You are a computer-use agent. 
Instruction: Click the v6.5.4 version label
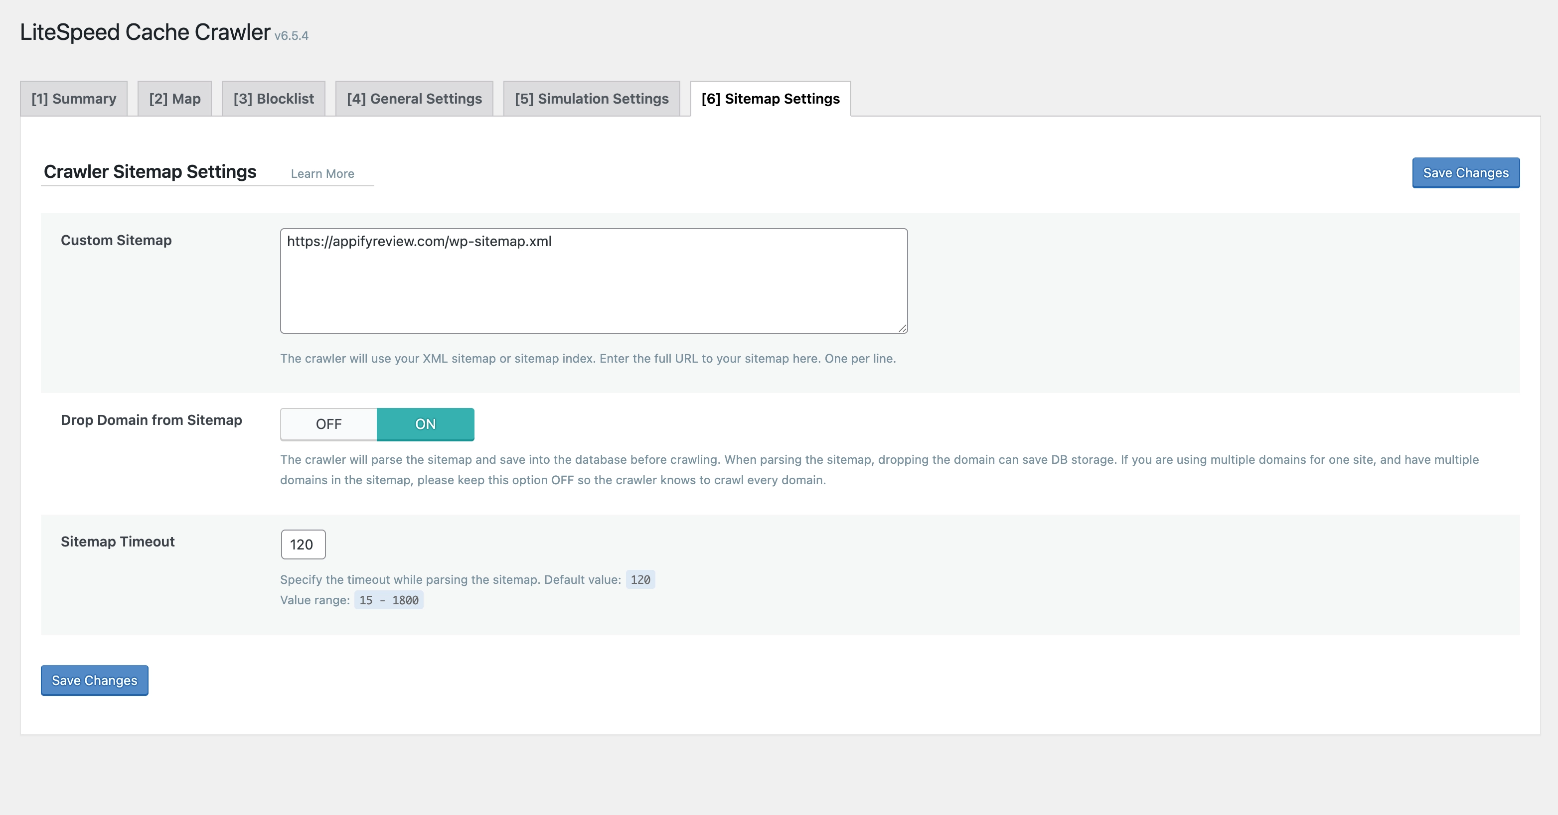292,36
